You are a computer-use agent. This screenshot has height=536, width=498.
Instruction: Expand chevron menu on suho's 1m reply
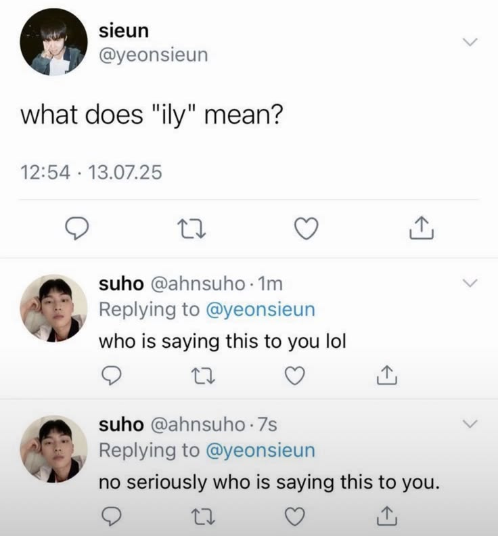pyautogui.click(x=470, y=283)
